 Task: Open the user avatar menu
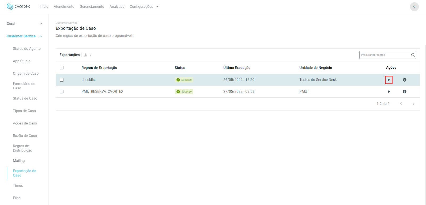tap(414, 7)
